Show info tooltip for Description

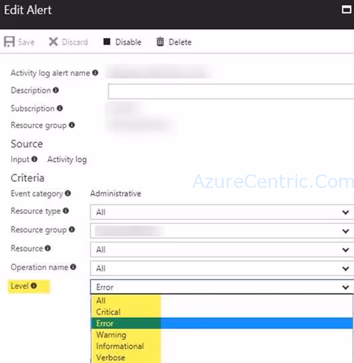[55, 90]
